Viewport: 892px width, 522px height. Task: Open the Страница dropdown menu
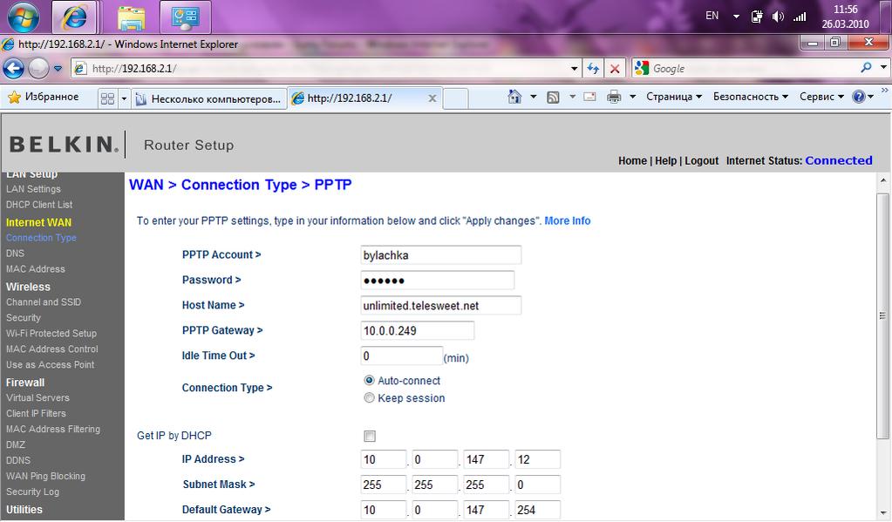click(673, 97)
